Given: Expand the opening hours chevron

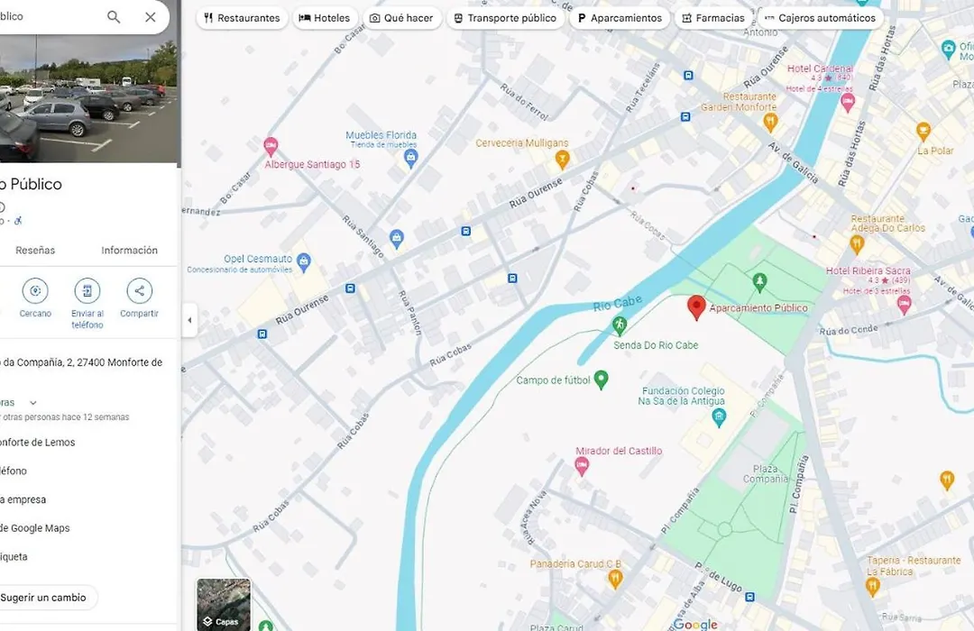Looking at the screenshot, I should click(33, 402).
